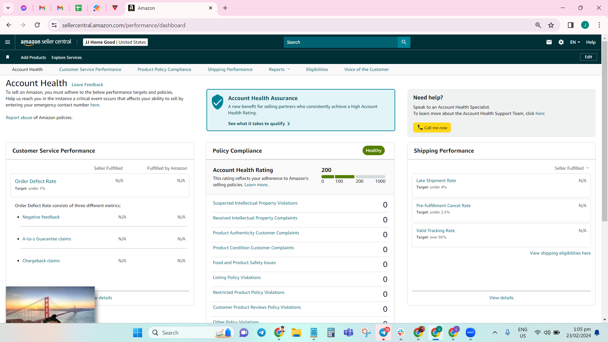Select the Account Health tab

(x=27, y=69)
